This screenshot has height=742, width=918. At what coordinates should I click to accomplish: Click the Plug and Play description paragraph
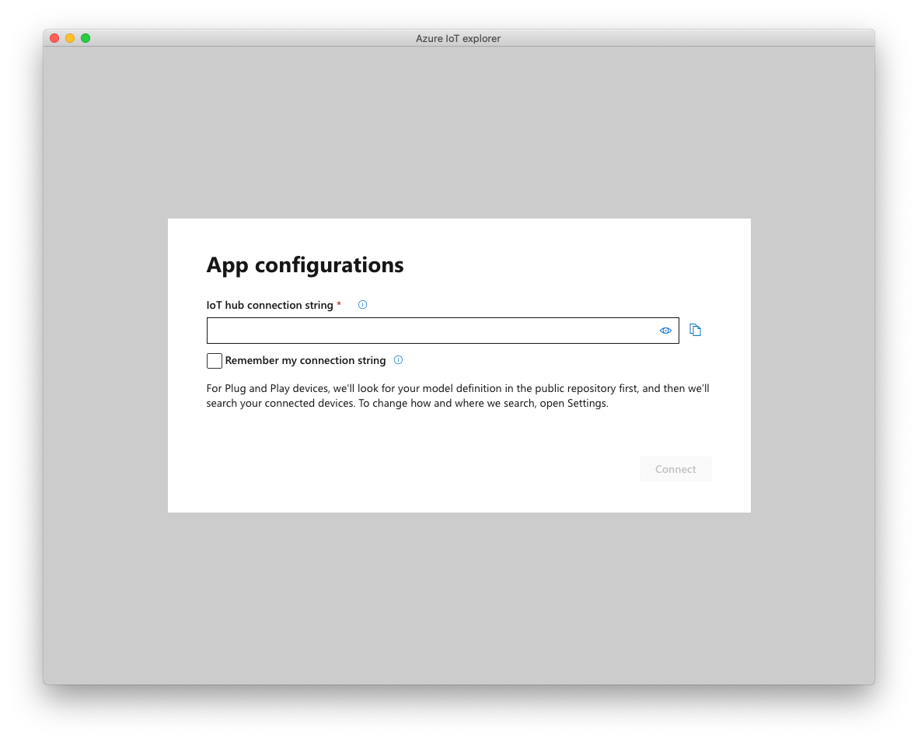point(458,396)
